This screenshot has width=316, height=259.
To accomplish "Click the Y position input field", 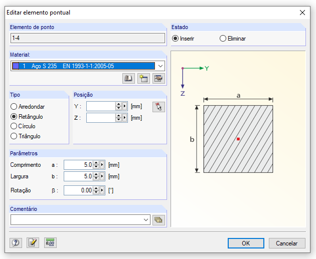I will click(x=101, y=106).
